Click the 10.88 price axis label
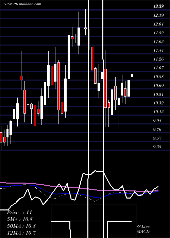 159,77
